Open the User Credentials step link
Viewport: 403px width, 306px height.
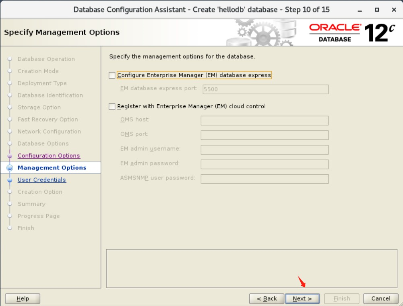41,180
